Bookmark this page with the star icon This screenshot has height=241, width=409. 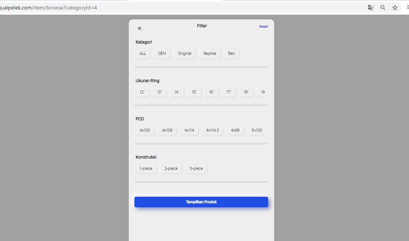pos(395,8)
